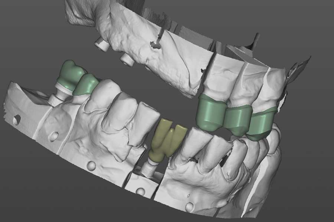This screenshot has height=222, width=334.
Task: Select the yellow double crown restoration
Action: [166, 140]
